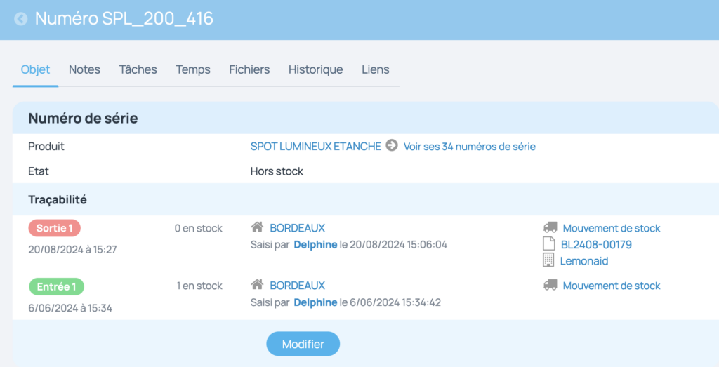Open the Tâches tab
This screenshot has height=367, width=719.
click(x=138, y=69)
